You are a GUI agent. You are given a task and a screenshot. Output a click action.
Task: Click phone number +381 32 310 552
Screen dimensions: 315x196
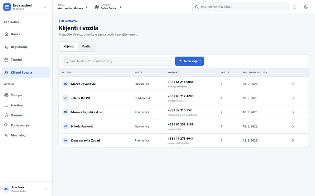point(180,110)
